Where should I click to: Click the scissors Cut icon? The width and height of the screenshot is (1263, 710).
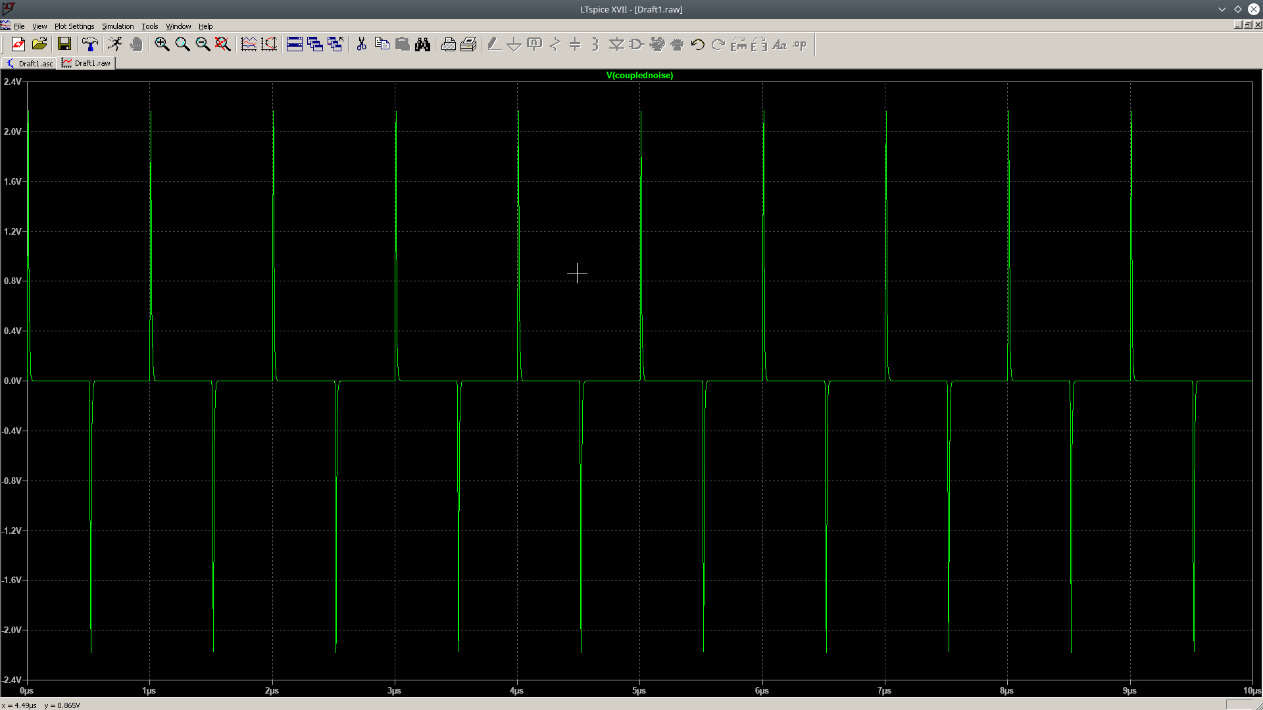click(x=361, y=44)
